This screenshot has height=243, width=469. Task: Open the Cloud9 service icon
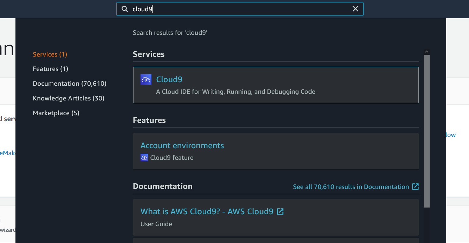[x=146, y=80]
